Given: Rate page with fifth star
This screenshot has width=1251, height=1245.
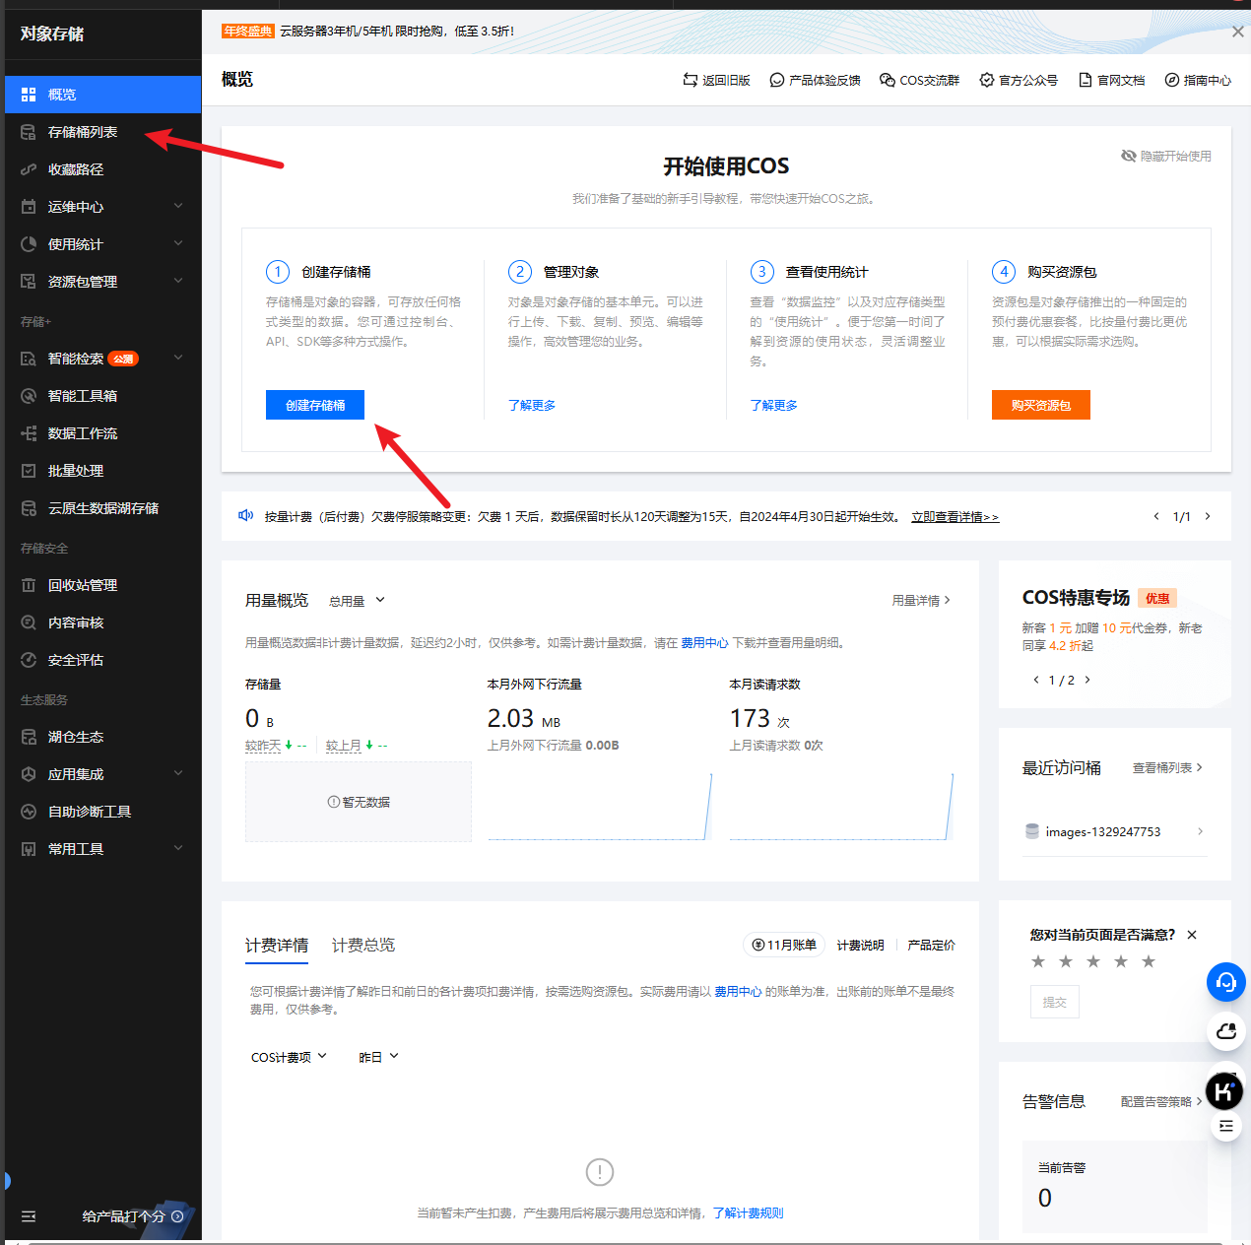Looking at the screenshot, I should [x=1149, y=961].
